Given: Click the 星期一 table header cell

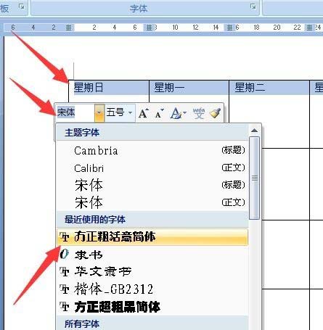Looking at the screenshot, I should coord(189,88).
